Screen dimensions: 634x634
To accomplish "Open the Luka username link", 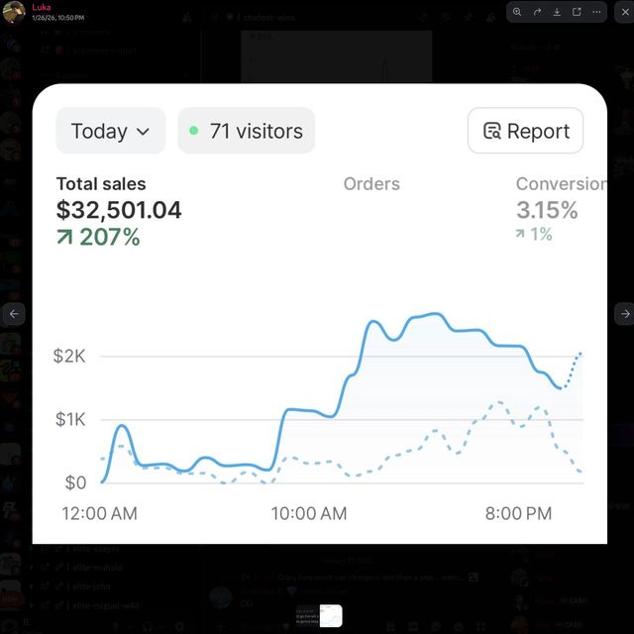I will 42,7.
